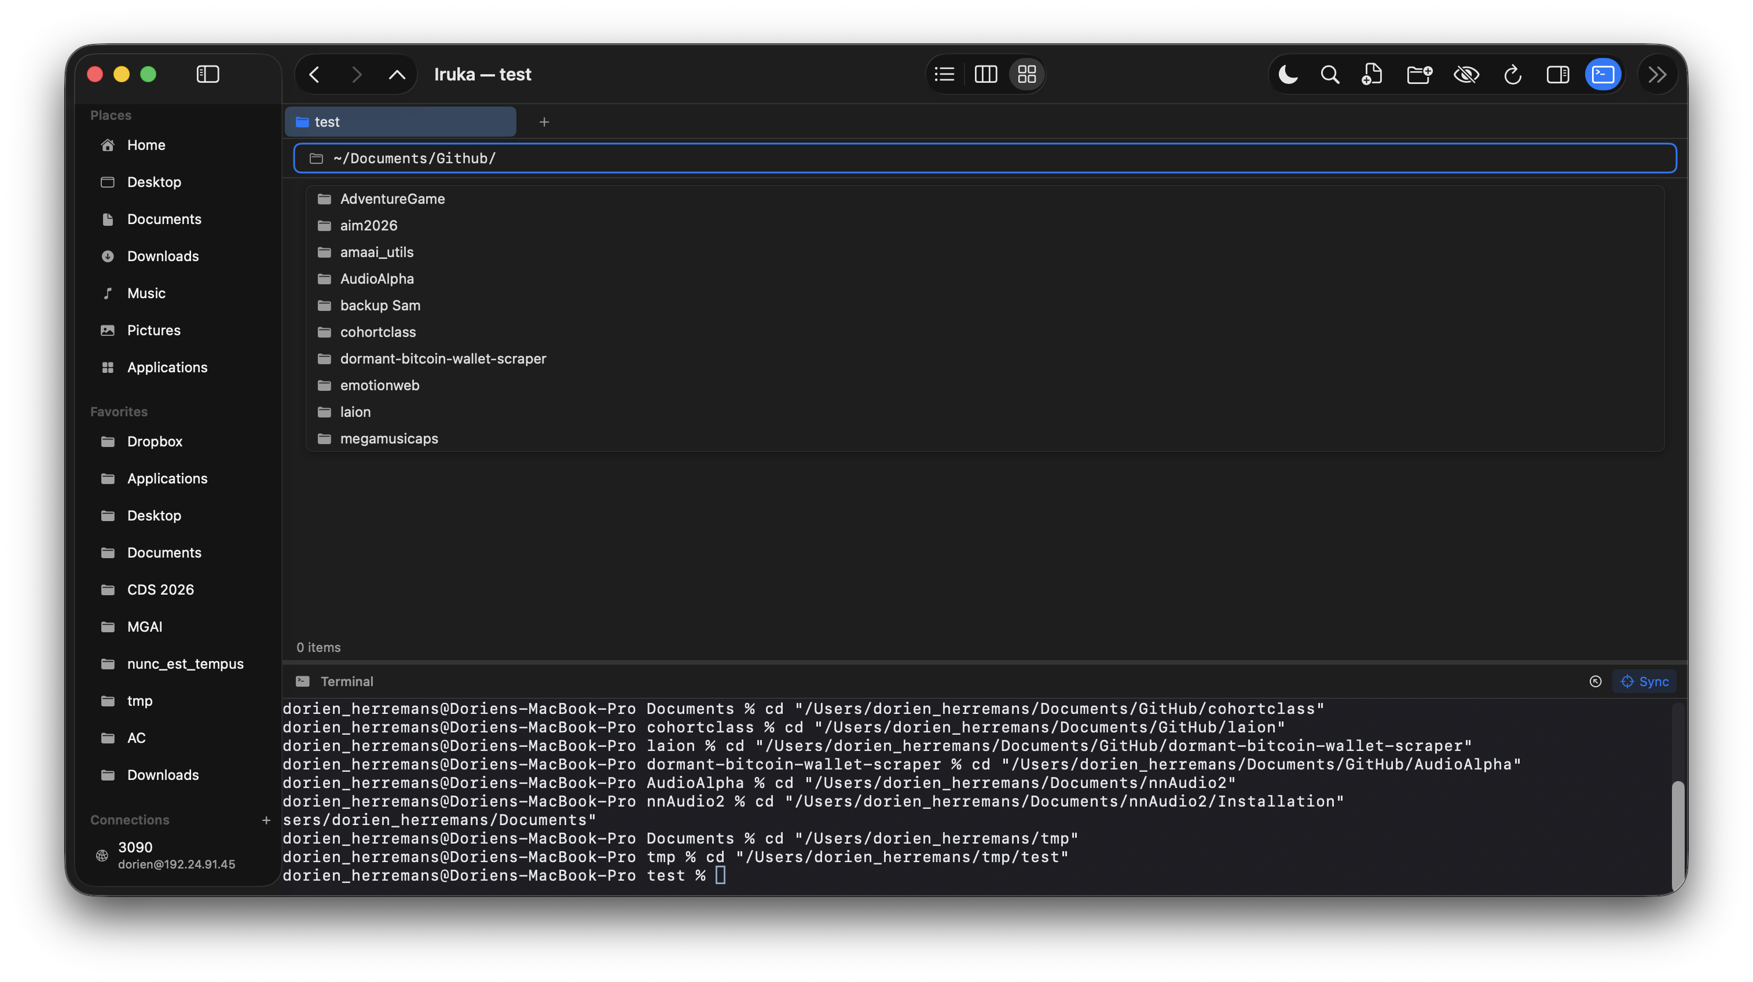Toggle dark mode moon icon
This screenshot has height=982, width=1753.
tap(1288, 74)
